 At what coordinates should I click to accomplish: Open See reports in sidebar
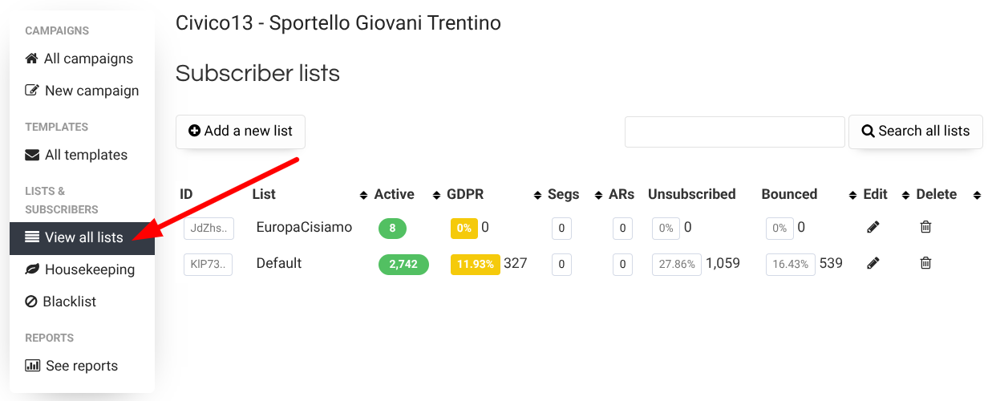[x=71, y=366]
